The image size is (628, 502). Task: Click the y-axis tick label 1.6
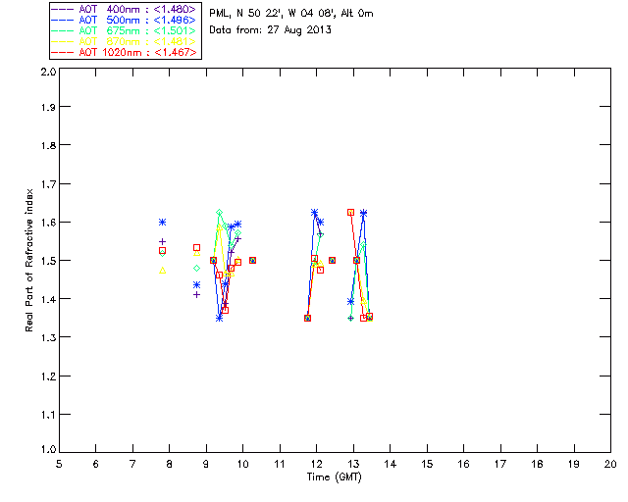(48, 223)
